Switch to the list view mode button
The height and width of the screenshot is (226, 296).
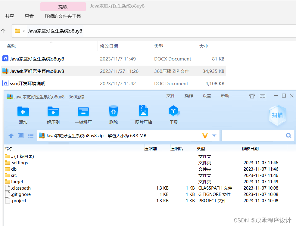[x=31, y=136]
